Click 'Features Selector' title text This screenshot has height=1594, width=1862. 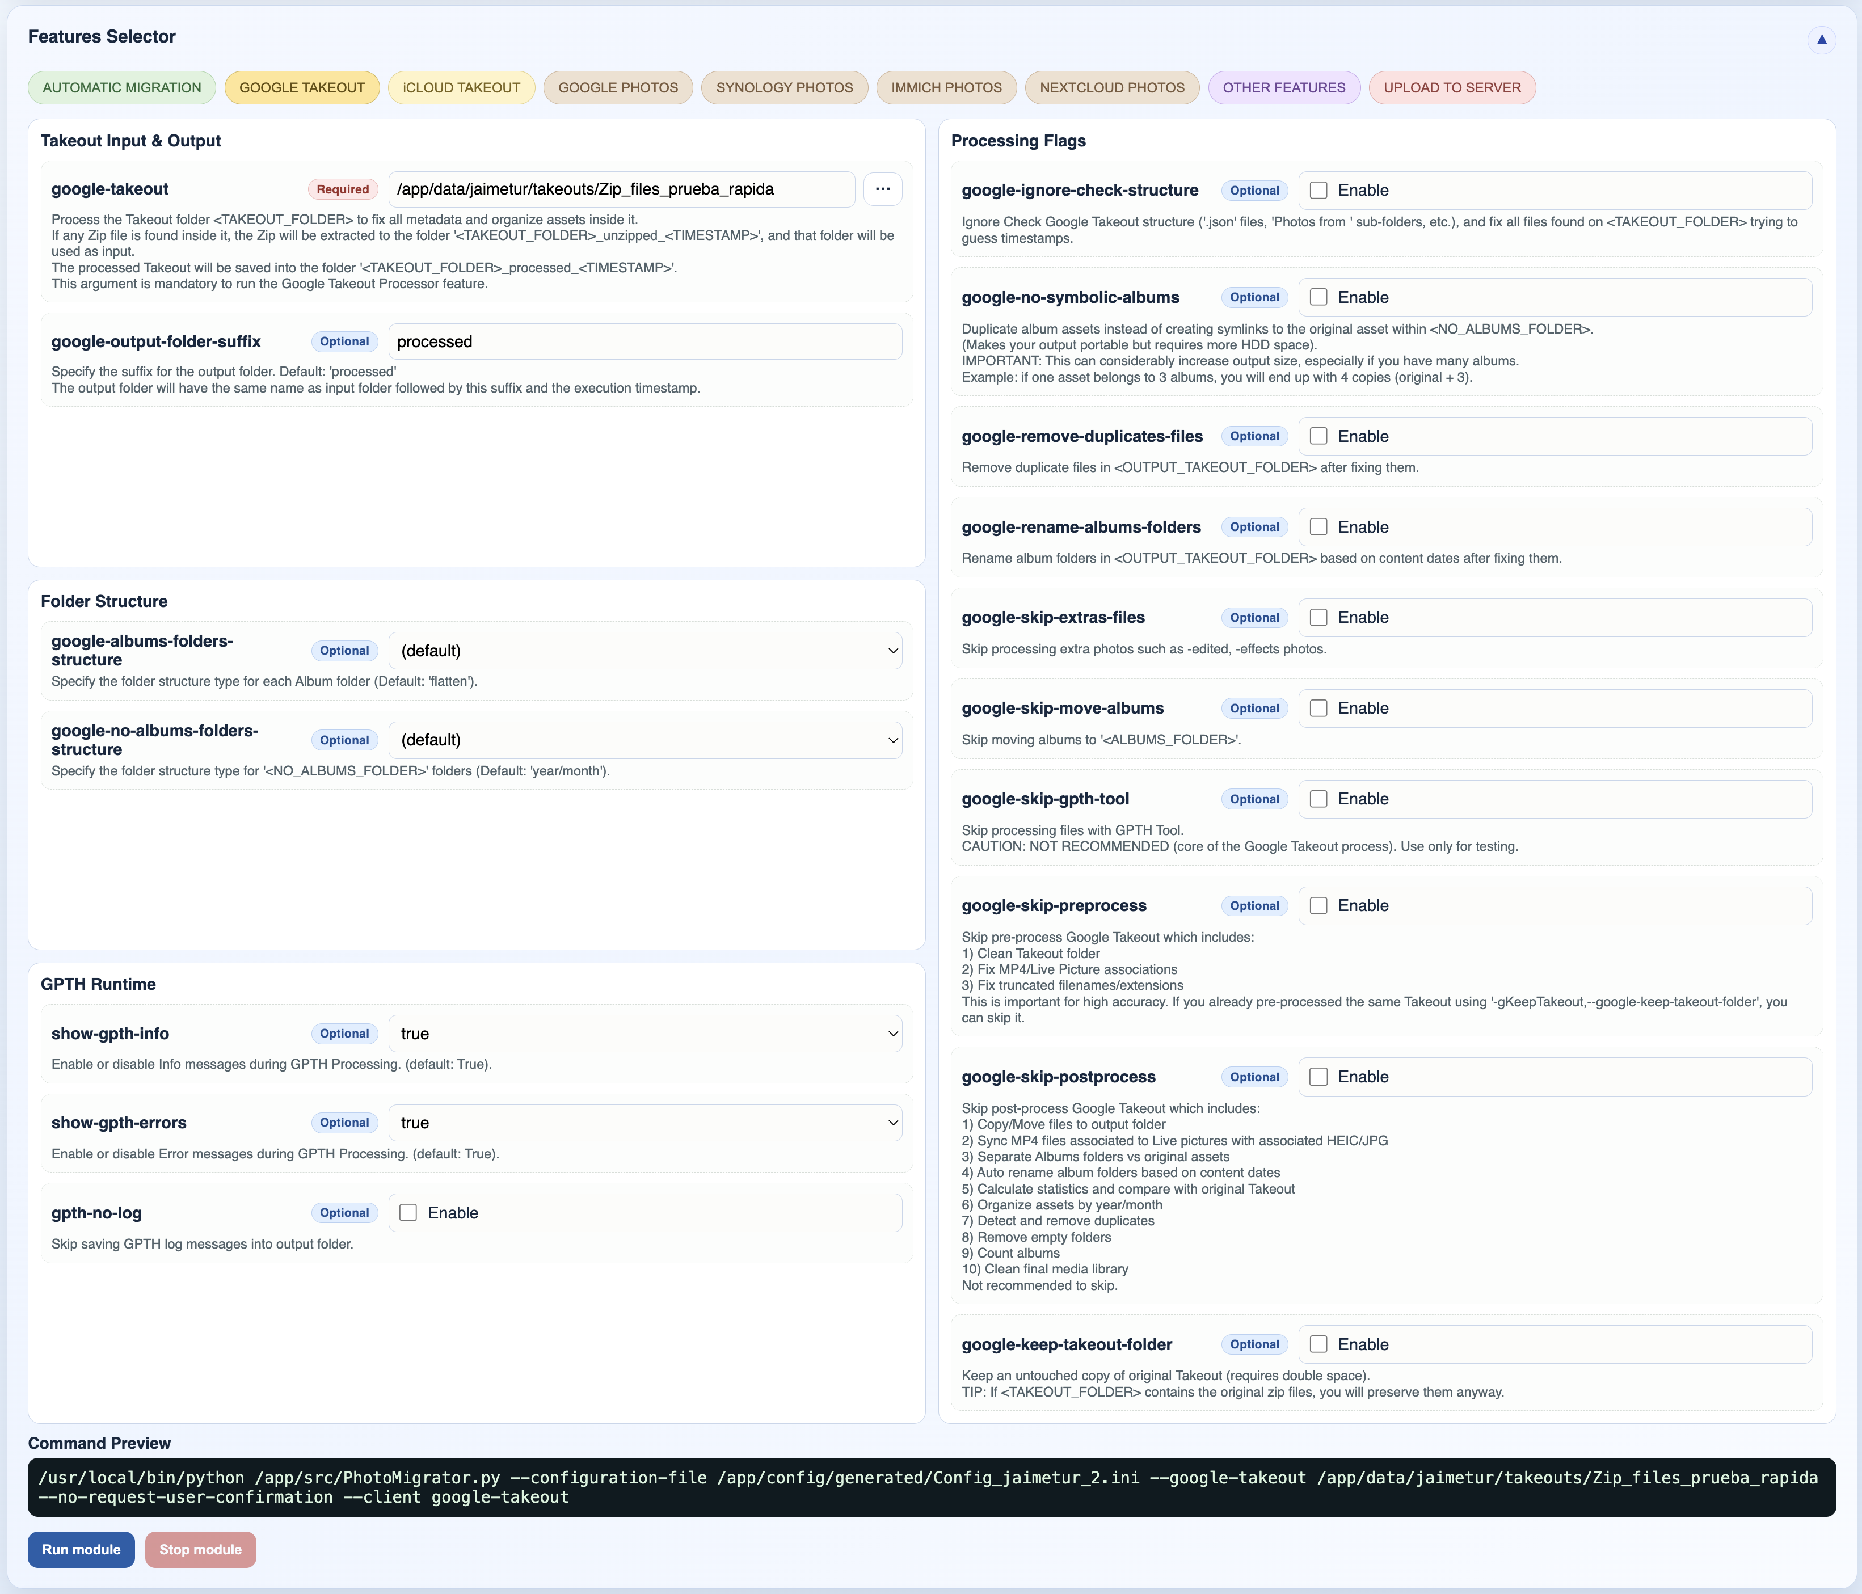coord(102,37)
